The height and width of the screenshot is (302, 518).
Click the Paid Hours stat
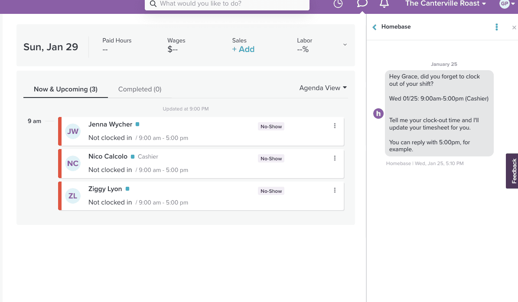[117, 45]
